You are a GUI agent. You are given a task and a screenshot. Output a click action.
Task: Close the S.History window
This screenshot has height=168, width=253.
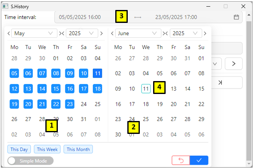[x=243, y=6]
